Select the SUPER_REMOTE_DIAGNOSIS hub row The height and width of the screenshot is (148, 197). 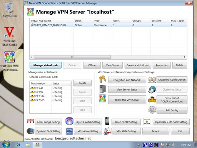tap(108, 25)
